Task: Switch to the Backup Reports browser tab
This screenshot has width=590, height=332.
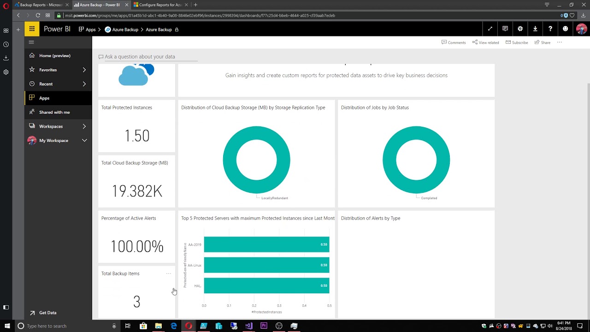Action: 41,5
